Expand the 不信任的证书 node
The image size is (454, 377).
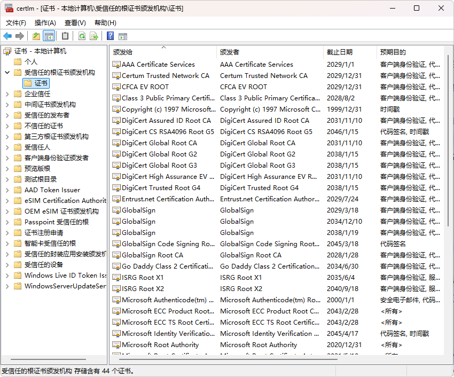[7, 126]
